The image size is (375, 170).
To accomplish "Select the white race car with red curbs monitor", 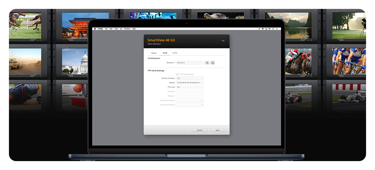I will [x=349, y=97].
